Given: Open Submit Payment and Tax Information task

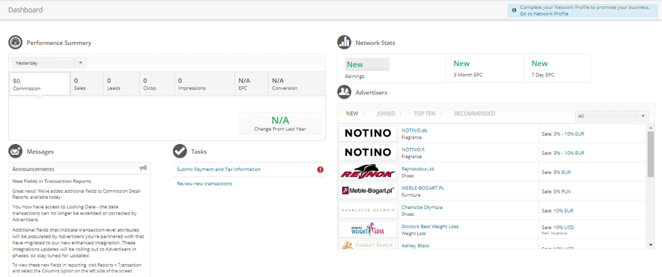Looking at the screenshot, I should point(219,169).
